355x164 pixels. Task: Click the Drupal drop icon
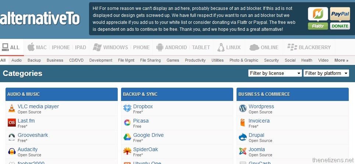click(242, 137)
